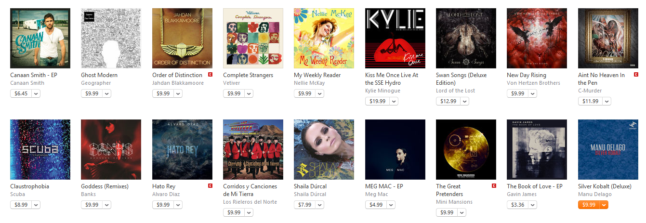646x223 pixels.
Task: Go to artist Jahdan Blakkamoore
Action: (x=178, y=83)
